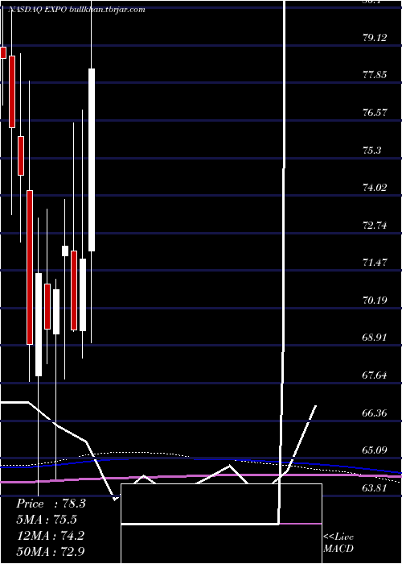Select the 70.19 price axis label
Image resolution: width=402 pixels, height=564 pixels.
pyautogui.click(x=375, y=300)
